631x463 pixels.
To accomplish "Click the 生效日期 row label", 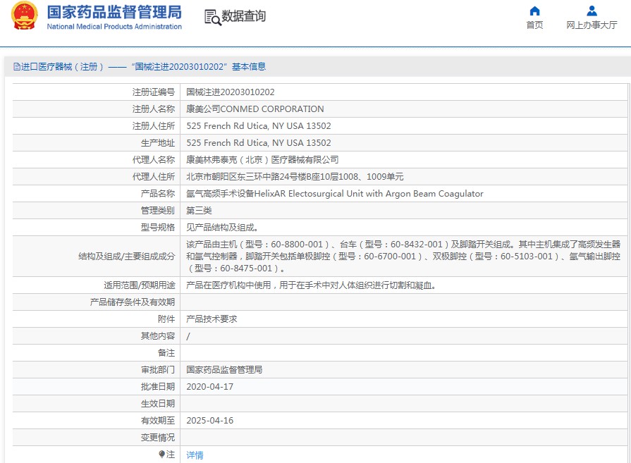I will tap(158, 404).
